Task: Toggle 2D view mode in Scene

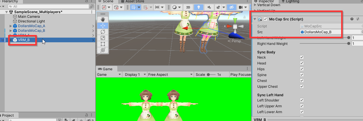Action: 188,7
